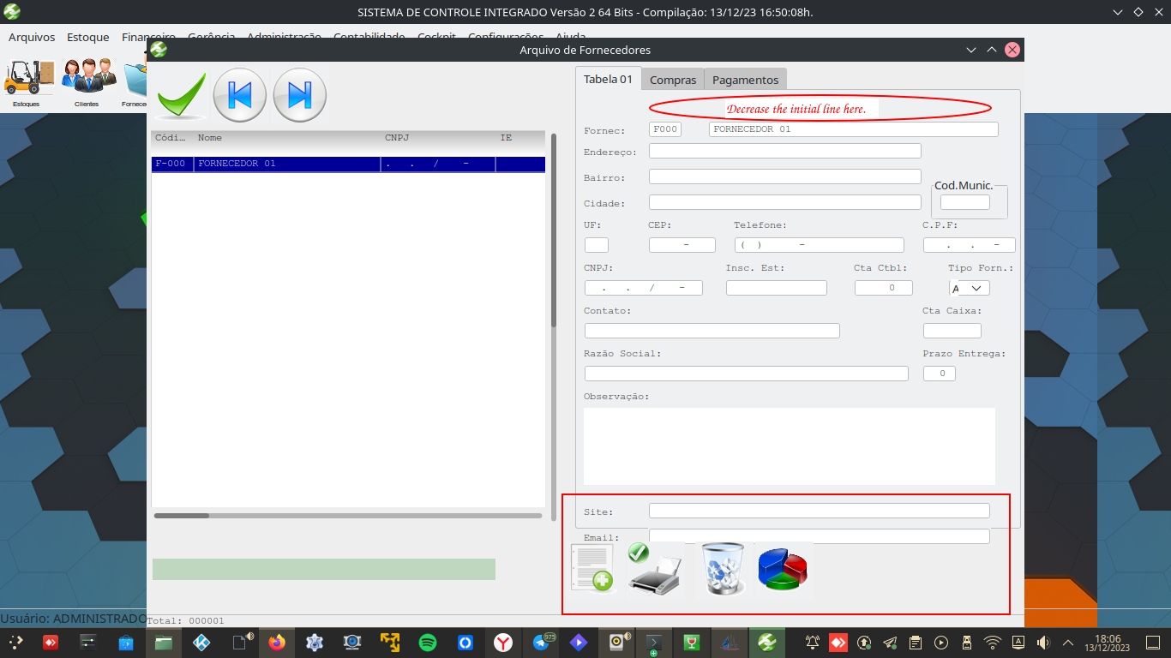Open the terminal from the taskbar
The width and height of the screenshot is (1171, 658).
click(654, 642)
